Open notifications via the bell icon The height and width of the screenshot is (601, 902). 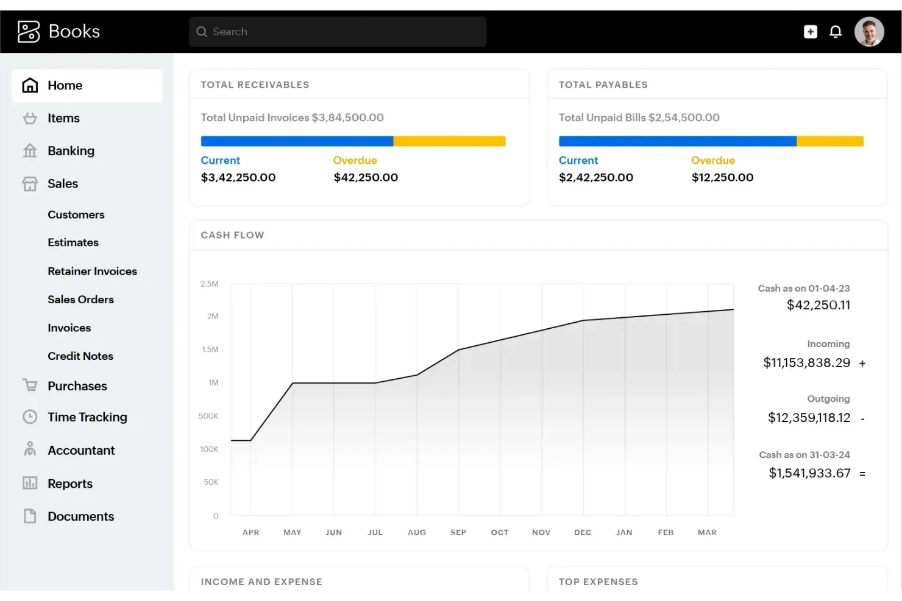pyautogui.click(x=836, y=31)
